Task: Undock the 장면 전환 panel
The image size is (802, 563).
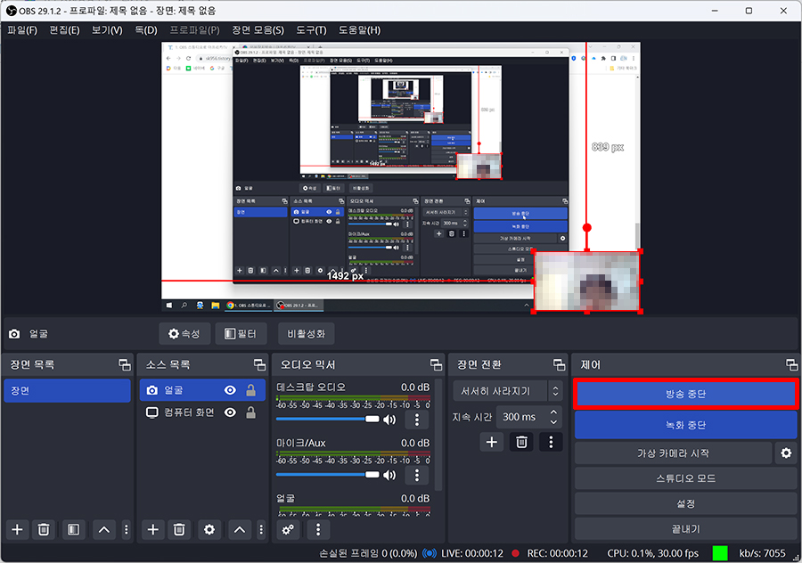Action: coord(560,364)
